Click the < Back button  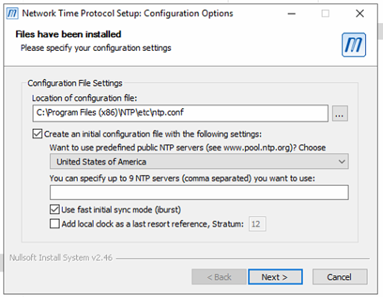(219, 277)
